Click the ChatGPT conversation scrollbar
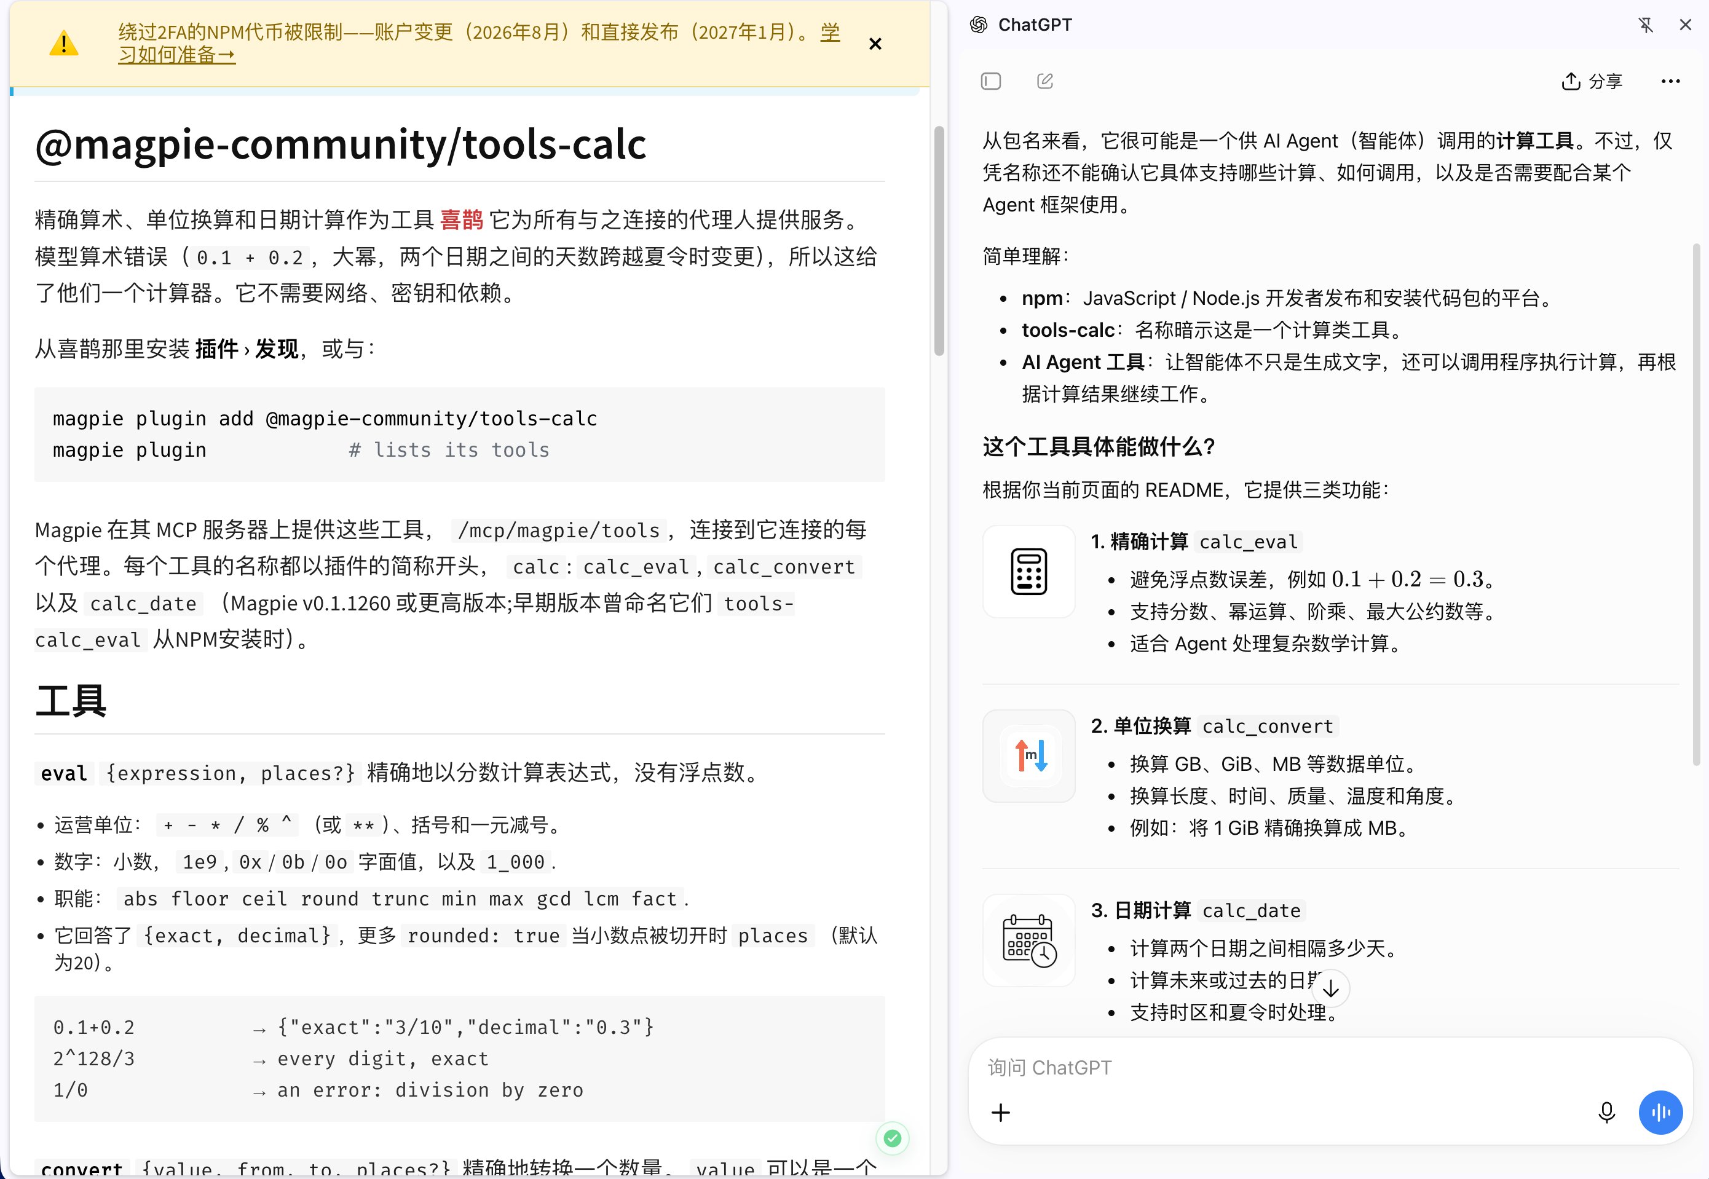Image resolution: width=1709 pixels, height=1179 pixels. pyautogui.click(x=1697, y=505)
